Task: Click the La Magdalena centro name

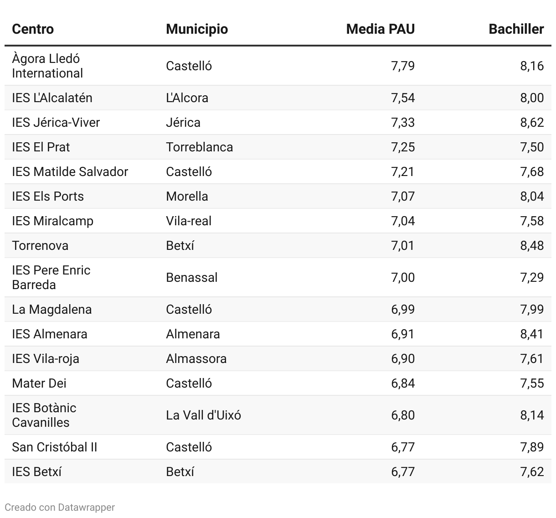Action: (x=51, y=309)
